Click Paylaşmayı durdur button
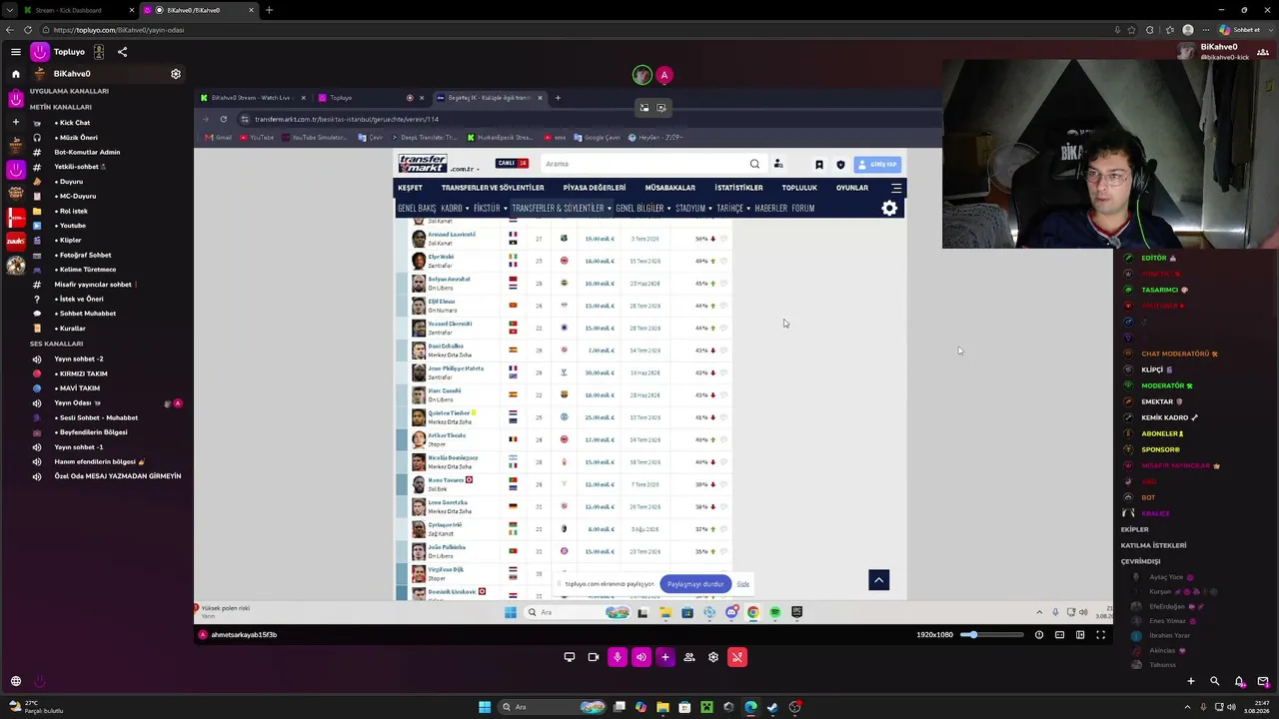The width and height of the screenshot is (1279, 719). (x=695, y=584)
